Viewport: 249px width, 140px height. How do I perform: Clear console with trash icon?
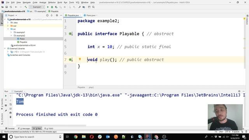[x=11, y=117]
